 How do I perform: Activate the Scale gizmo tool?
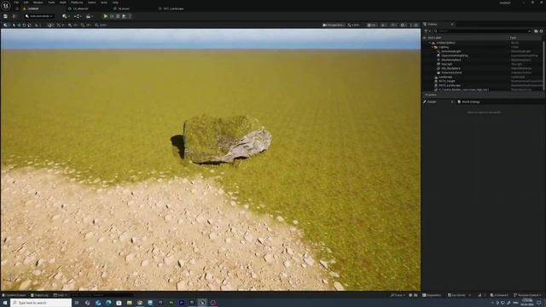29,25
